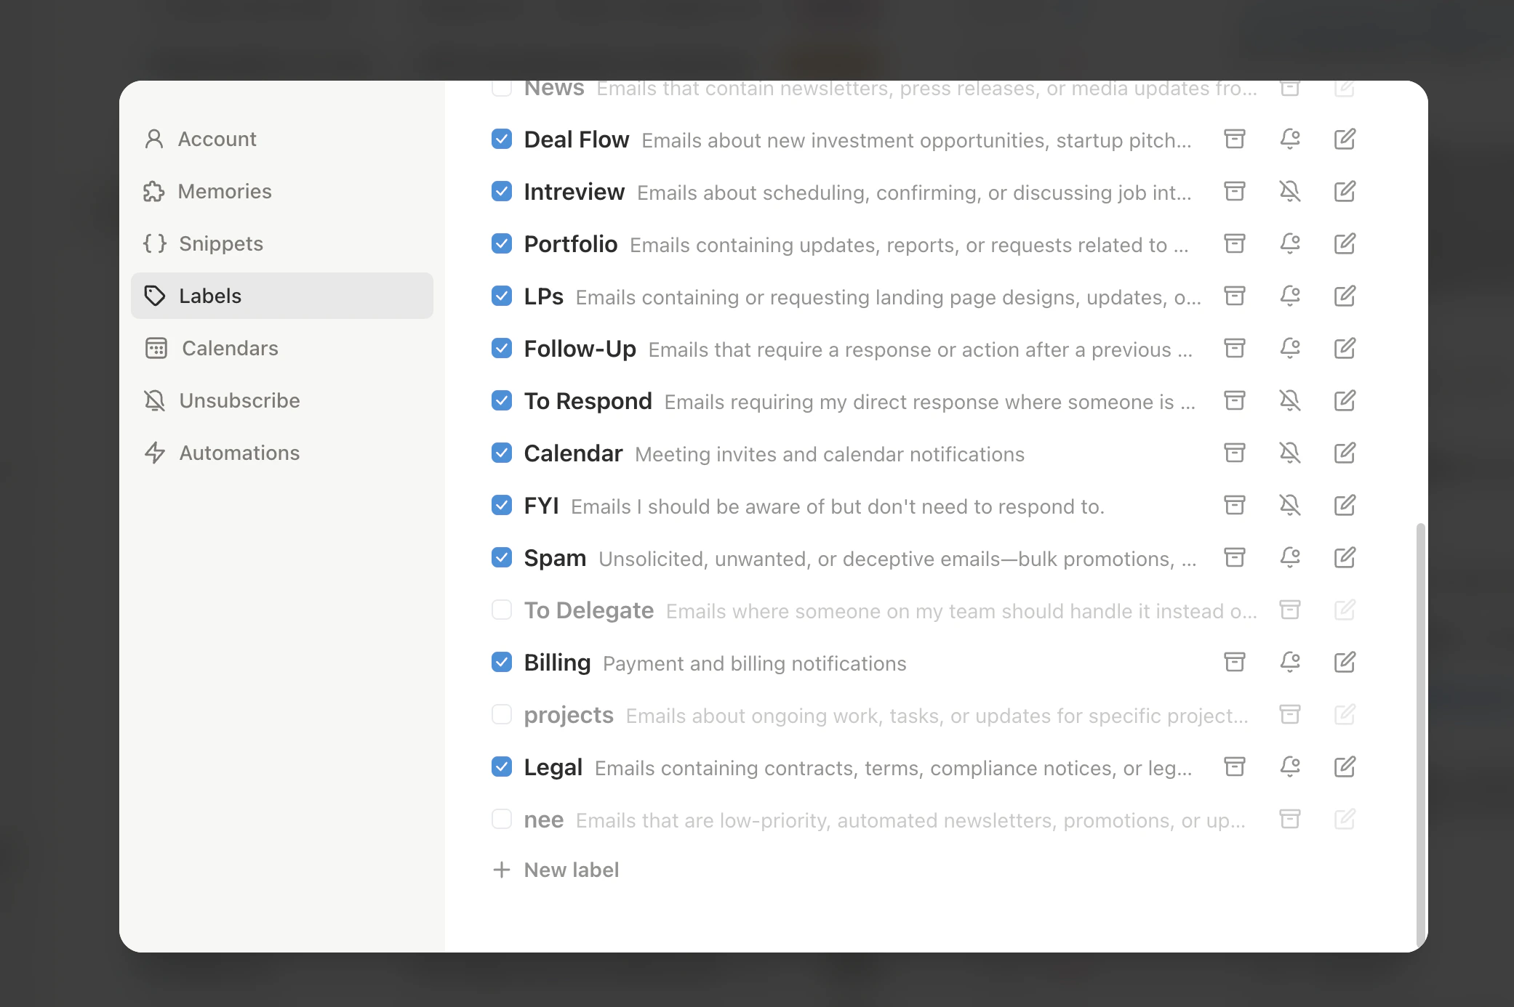Click the archive icon beside FYI
Image resolution: width=1514 pixels, height=1007 pixels.
(1235, 505)
